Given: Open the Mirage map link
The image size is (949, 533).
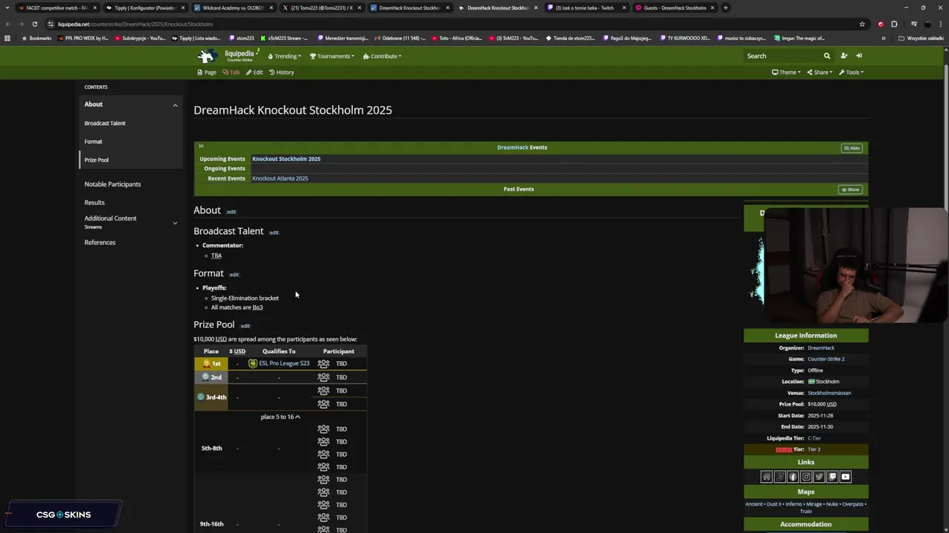Looking at the screenshot, I should click(814, 504).
